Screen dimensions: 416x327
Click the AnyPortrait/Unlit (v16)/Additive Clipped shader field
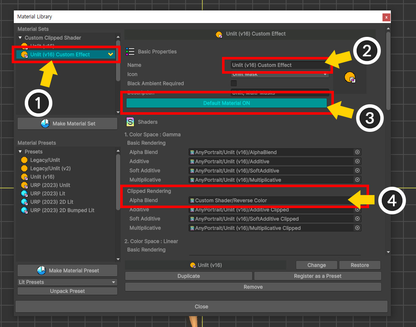(275, 209)
